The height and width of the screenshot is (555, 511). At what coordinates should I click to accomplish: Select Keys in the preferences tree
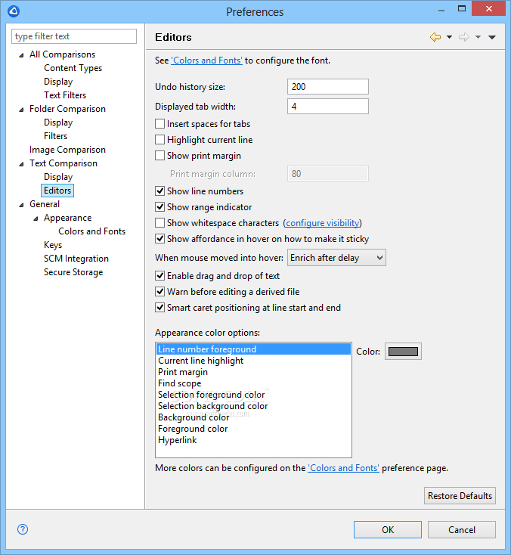pos(53,245)
